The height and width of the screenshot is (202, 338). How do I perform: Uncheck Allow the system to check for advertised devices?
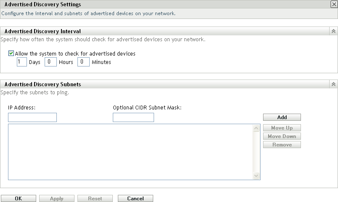[x=11, y=54]
